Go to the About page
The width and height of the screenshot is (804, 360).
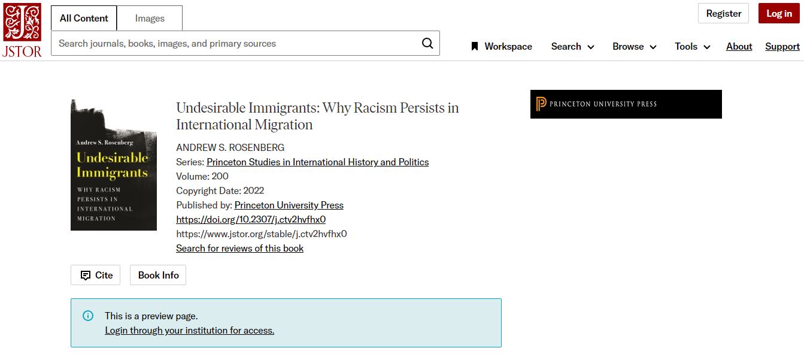pyautogui.click(x=739, y=46)
